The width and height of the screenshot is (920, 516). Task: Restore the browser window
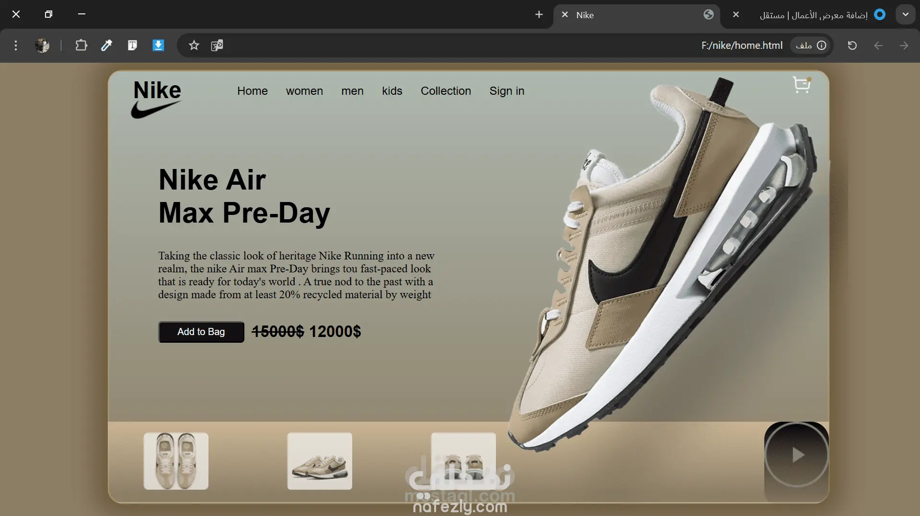click(x=48, y=14)
